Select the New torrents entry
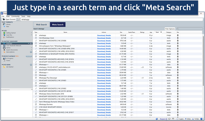Screen dimensions: 205x121 8,26
